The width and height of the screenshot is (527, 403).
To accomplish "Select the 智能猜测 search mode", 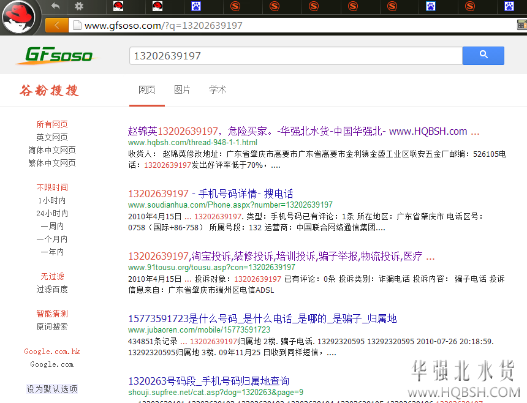I will pos(52,314).
